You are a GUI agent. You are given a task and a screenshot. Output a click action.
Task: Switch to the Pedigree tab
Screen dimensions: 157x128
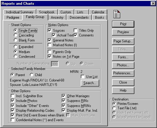(13, 17)
